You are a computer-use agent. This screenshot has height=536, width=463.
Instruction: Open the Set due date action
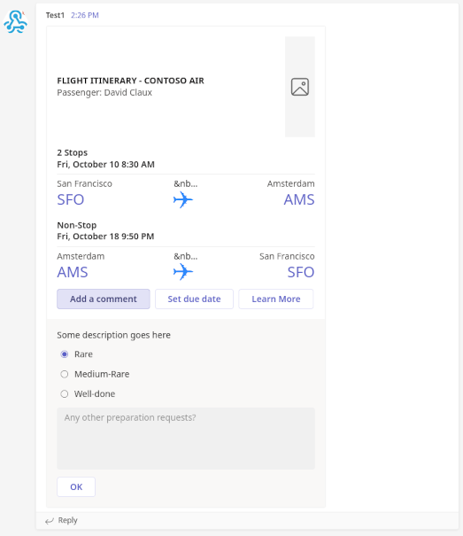coord(194,299)
